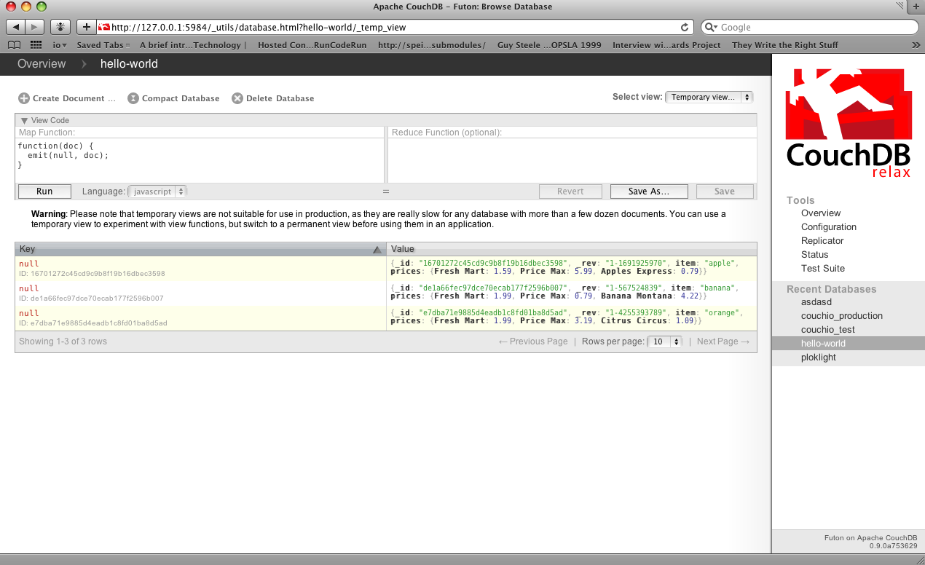Open the Select view dropdown
The height and width of the screenshot is (565, 925).
tap(709, 97)
